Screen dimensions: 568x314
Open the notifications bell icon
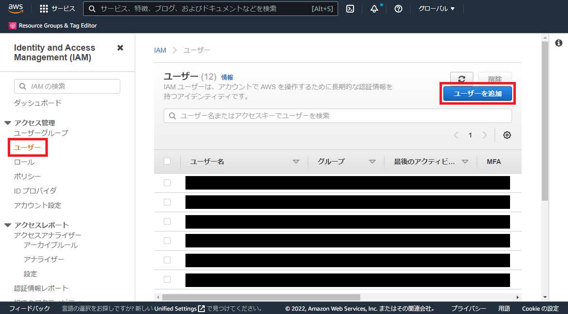(x=374, y=9)
